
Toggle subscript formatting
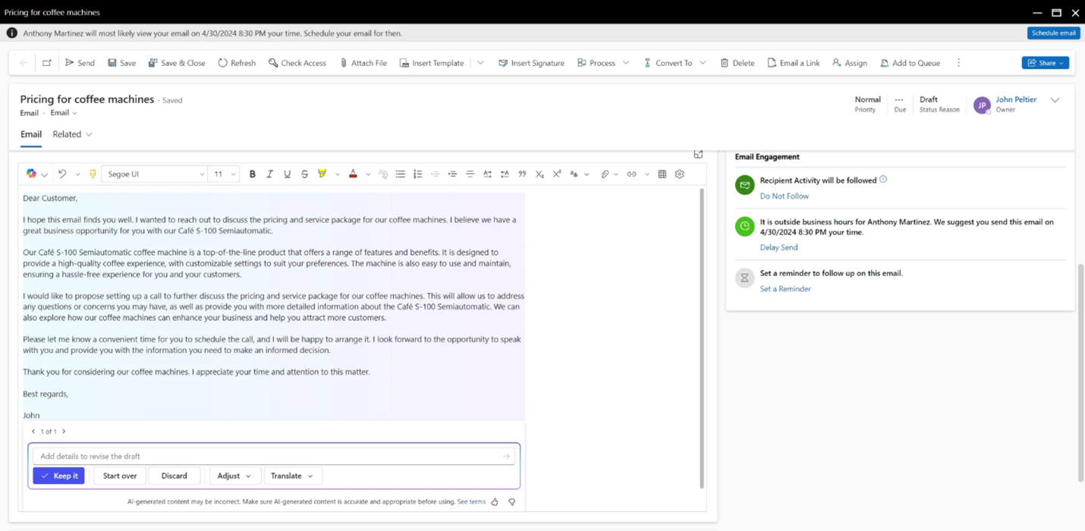539,174
